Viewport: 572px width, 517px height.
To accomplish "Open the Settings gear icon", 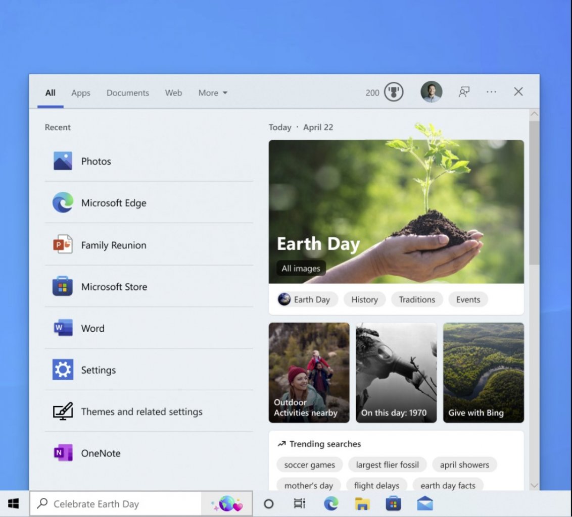I will coord(63,370).
